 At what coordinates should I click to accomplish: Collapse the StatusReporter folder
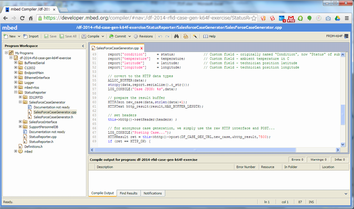15,92
